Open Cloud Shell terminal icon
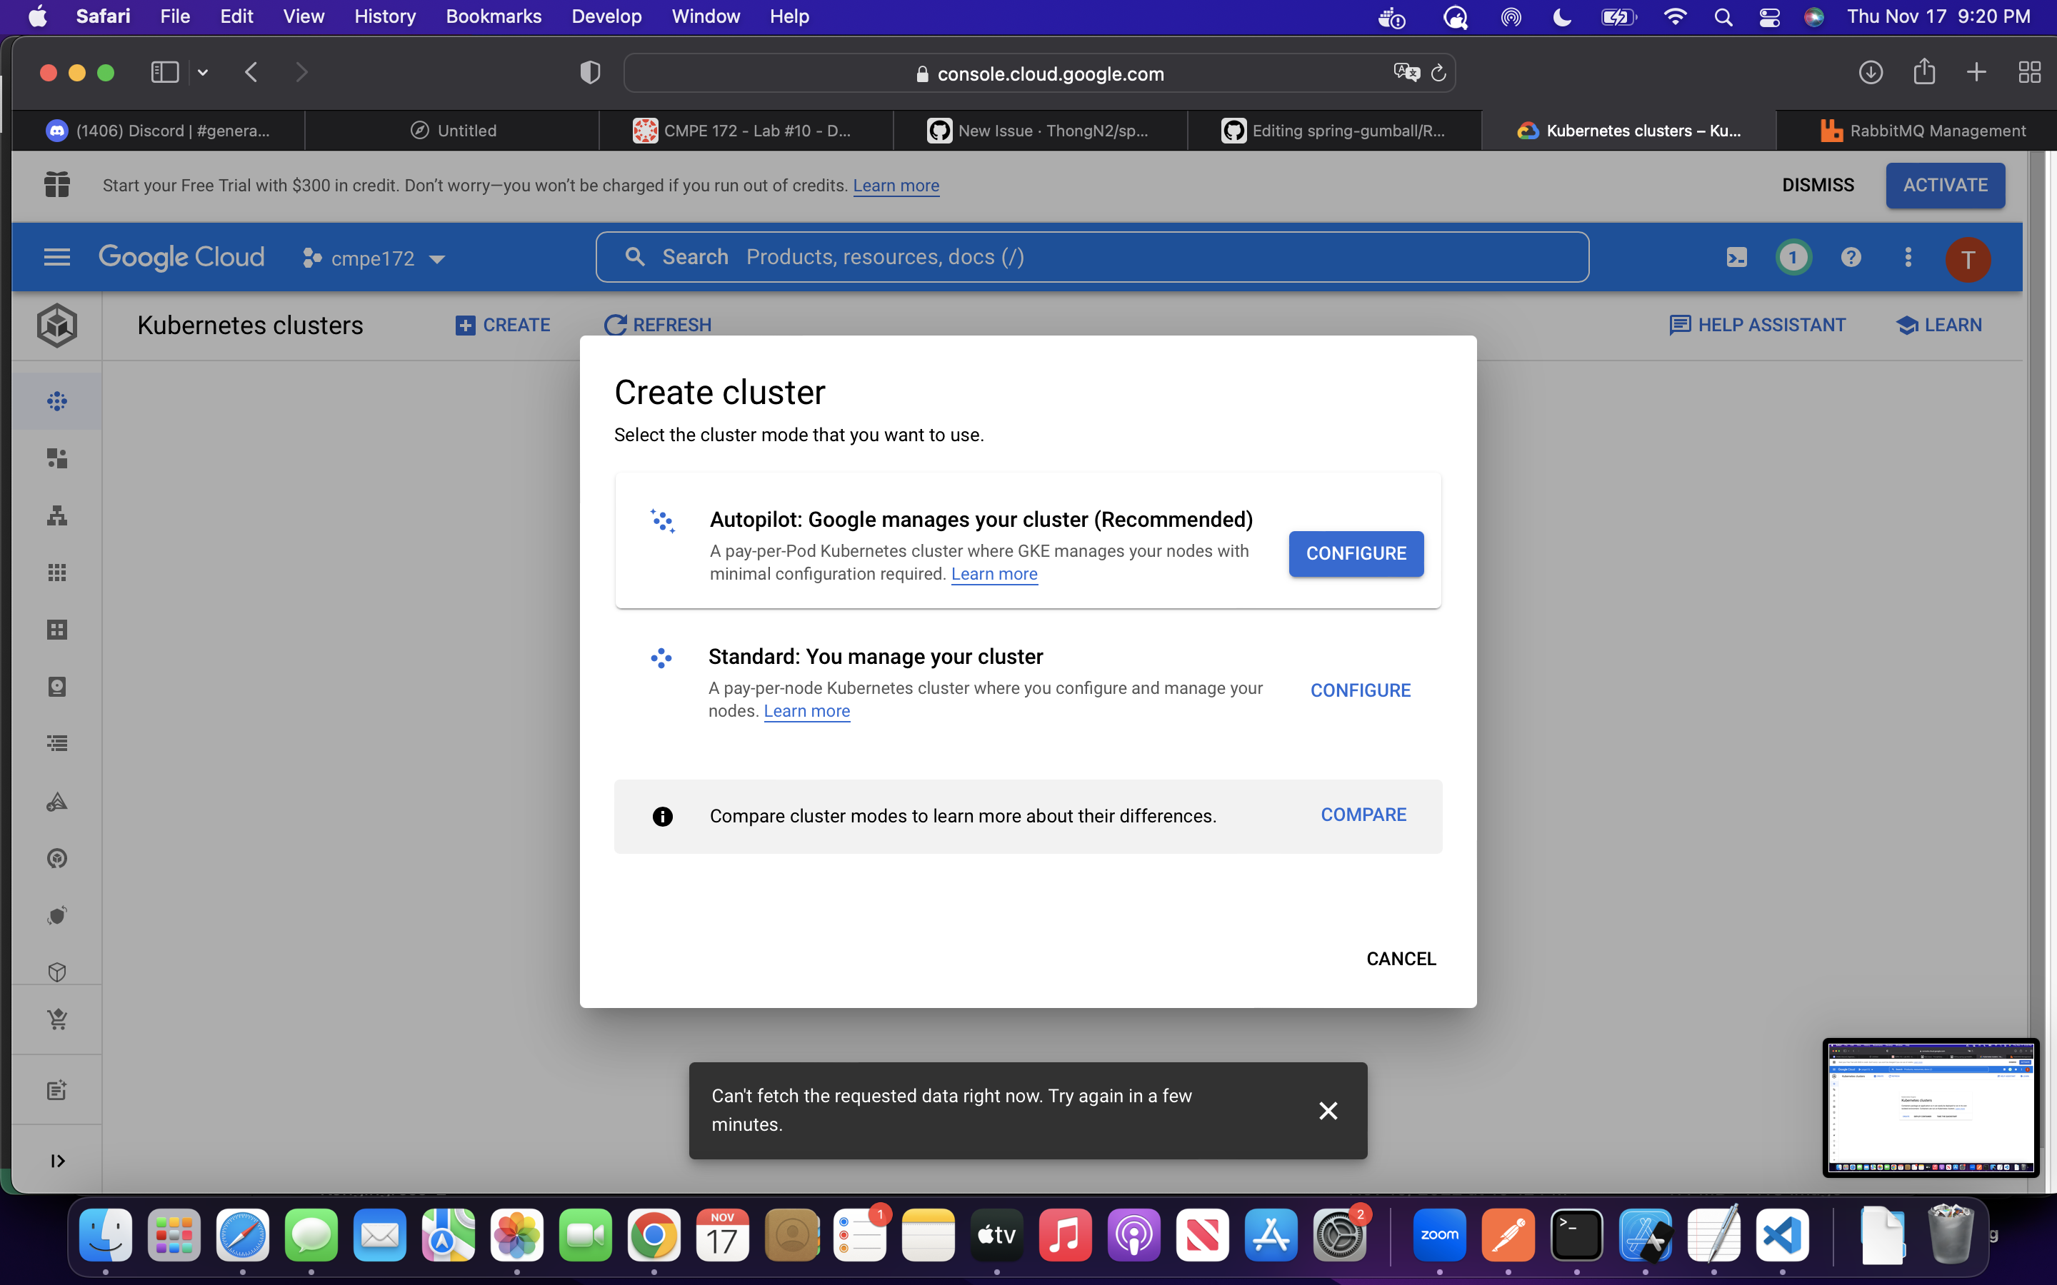 coord(1736,258)
